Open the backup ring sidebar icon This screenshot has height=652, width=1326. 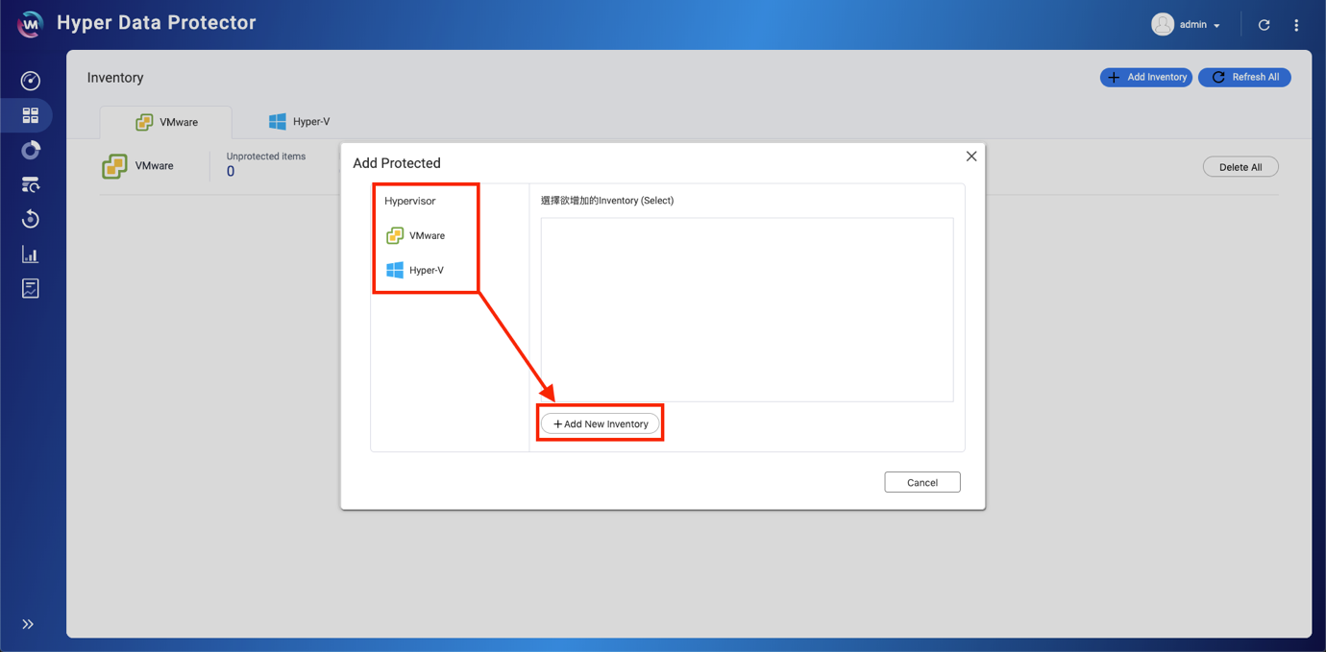[31, 151]
